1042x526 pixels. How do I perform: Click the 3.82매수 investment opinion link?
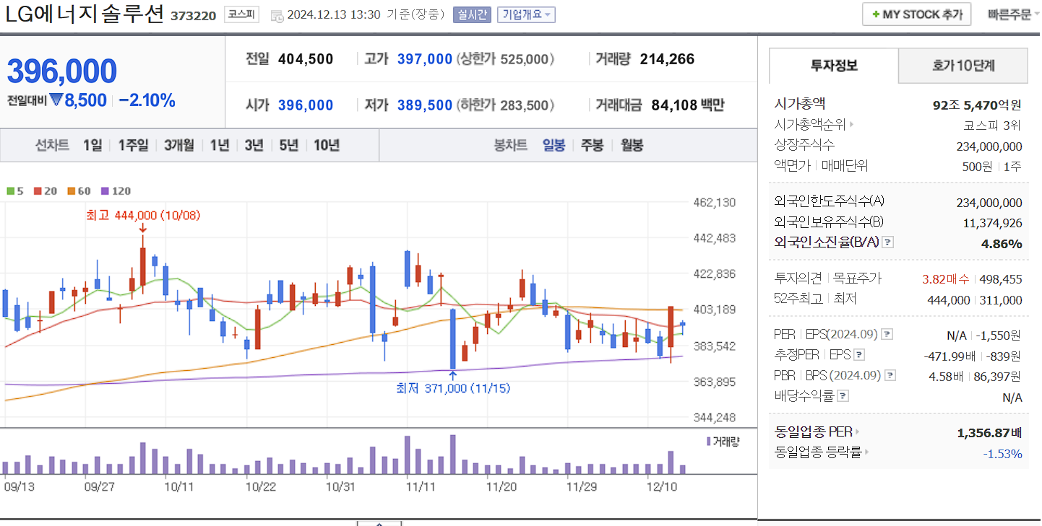coord(944,279)
